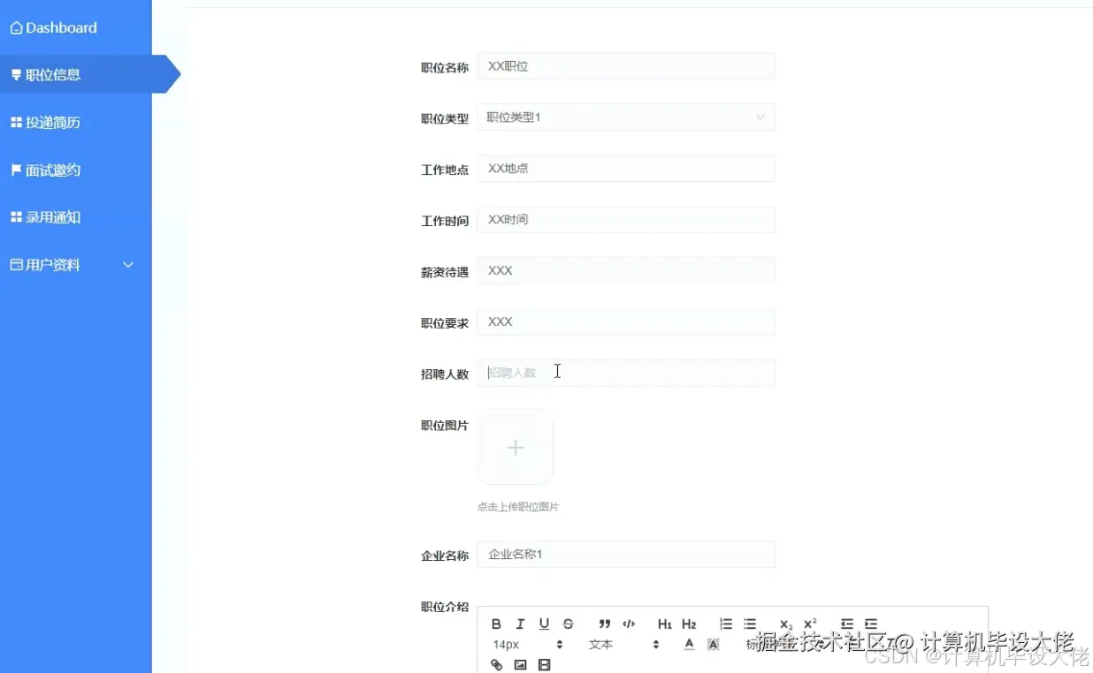Toggle the ordered list formatting
Screen dimensions: 1093x673
click(x=726, y=624)
